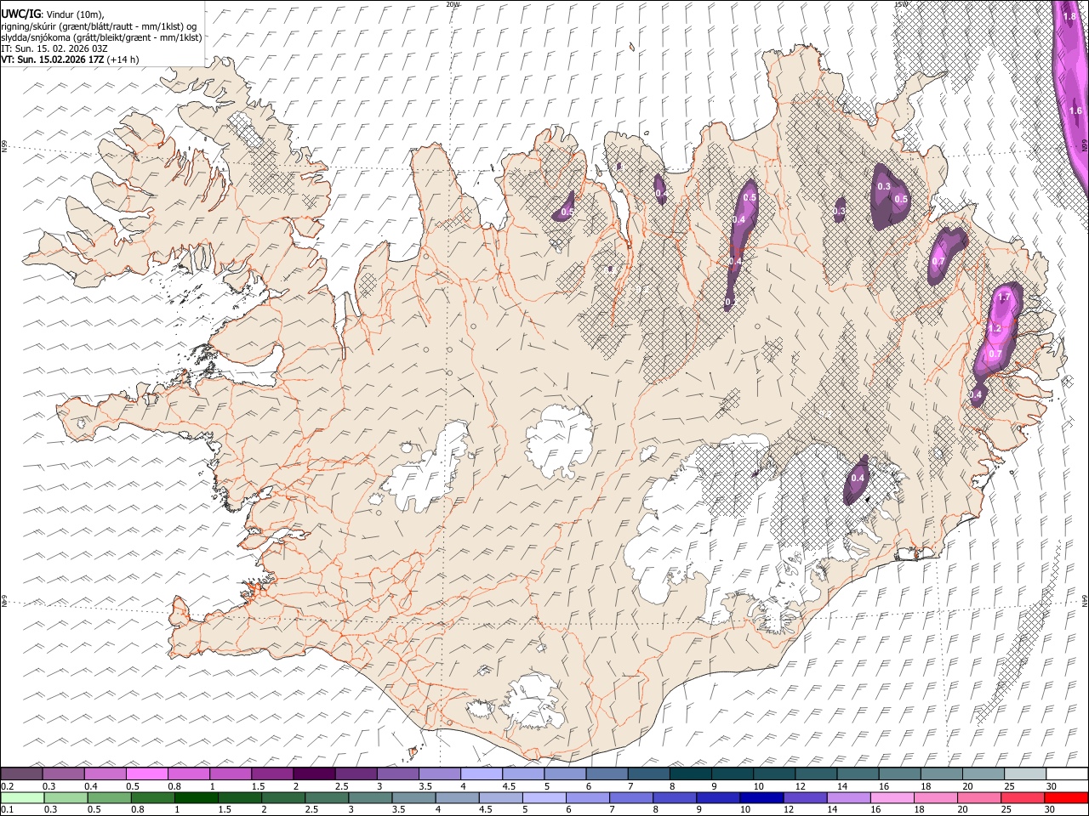
Task: Click the 1.2 snowfall value in east Iceland
Action: [994, 328]
